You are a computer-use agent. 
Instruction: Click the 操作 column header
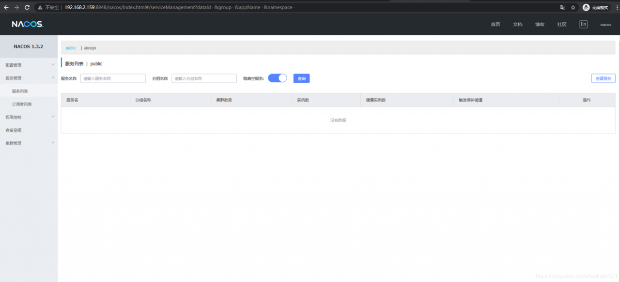tap(587, 100)
